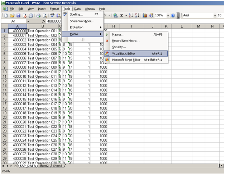Select Visual Basic Editor entry
225x175 pixels.
136,54
